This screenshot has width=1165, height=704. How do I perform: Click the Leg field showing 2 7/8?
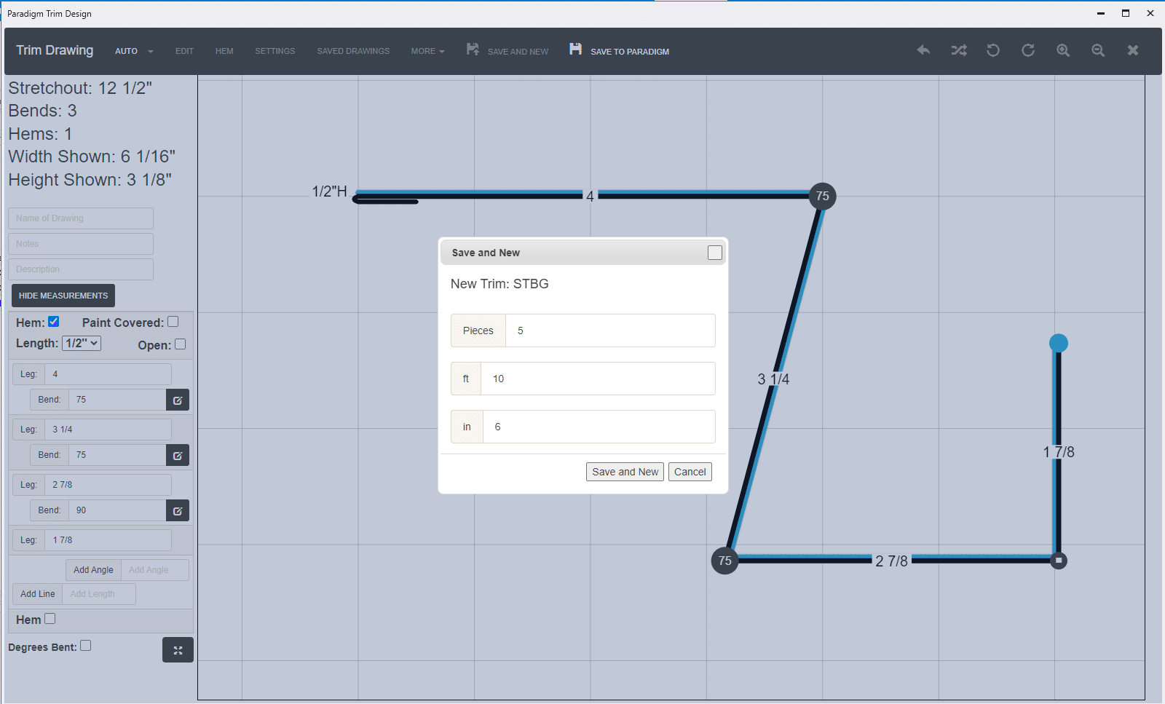pos(108,485)
